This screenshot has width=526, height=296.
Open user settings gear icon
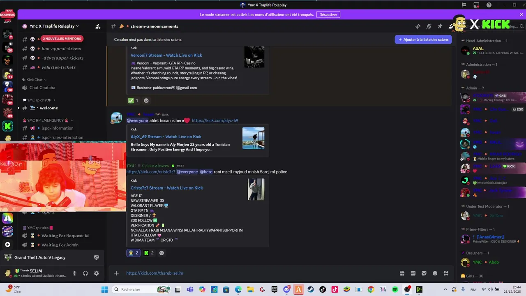click(96, 273)
